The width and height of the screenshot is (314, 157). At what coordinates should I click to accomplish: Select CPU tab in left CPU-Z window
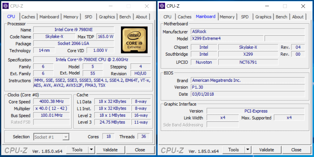point(11,17)
